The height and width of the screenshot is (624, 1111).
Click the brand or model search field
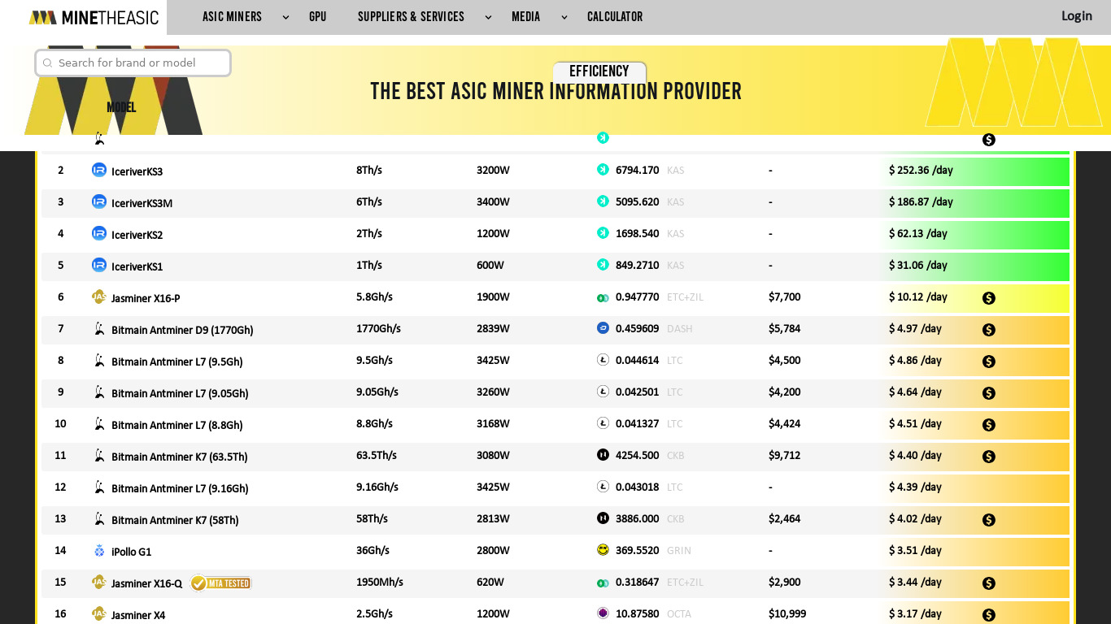[x=138, y=63]
